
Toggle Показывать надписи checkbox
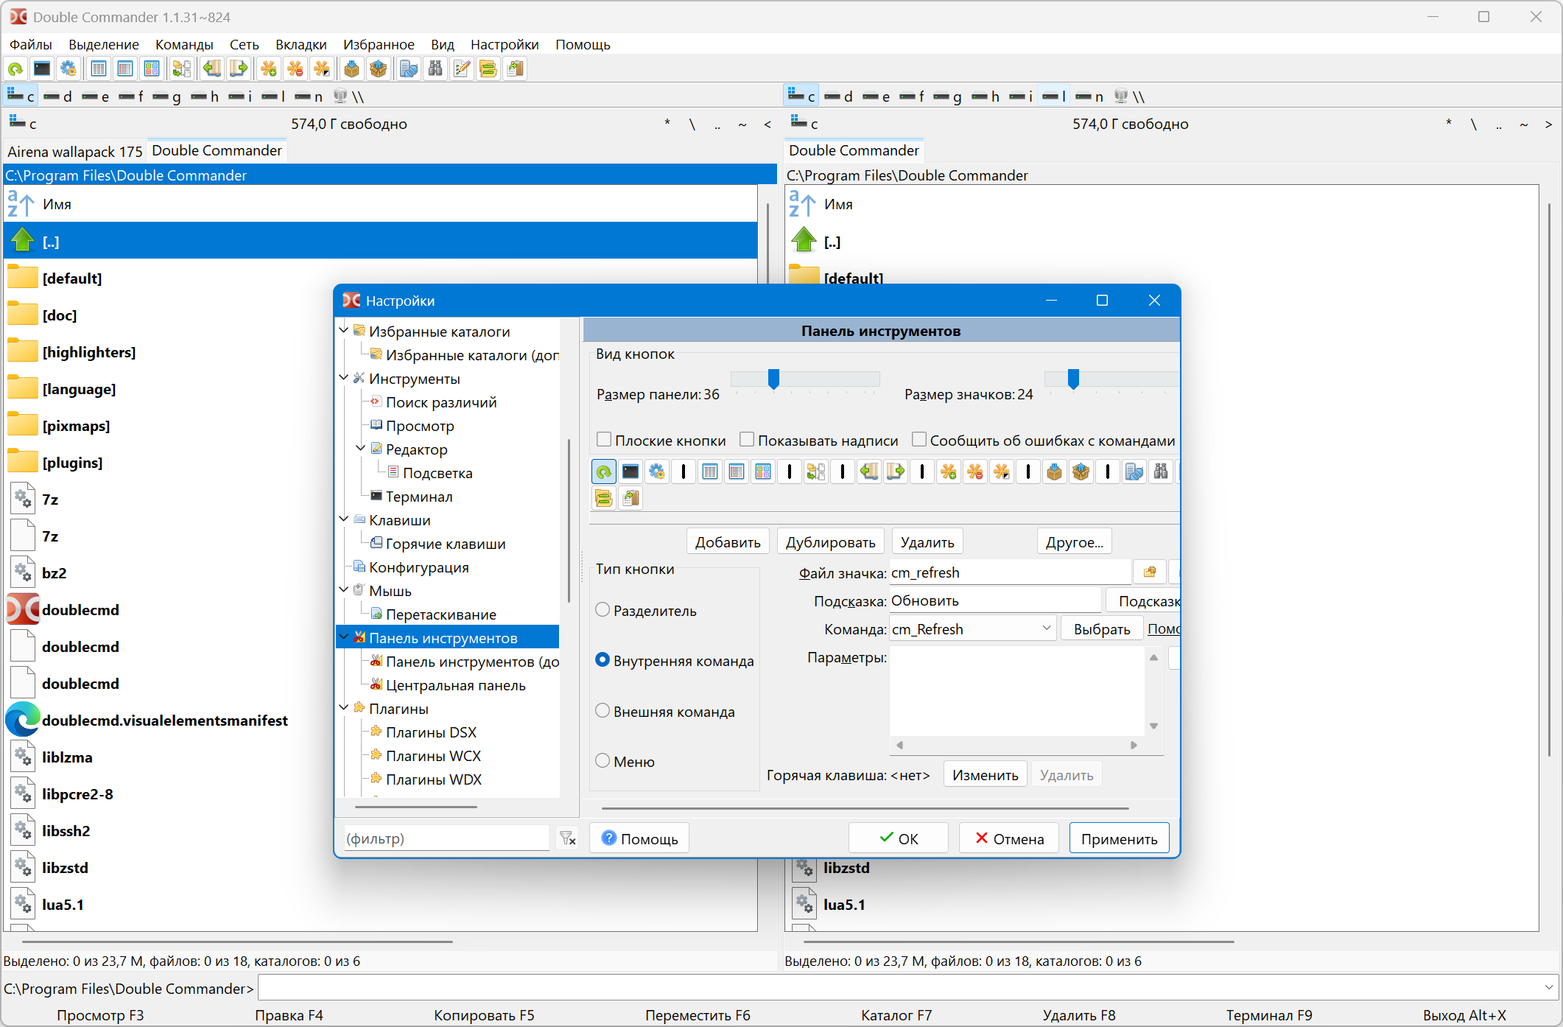(x=747, y=440)
